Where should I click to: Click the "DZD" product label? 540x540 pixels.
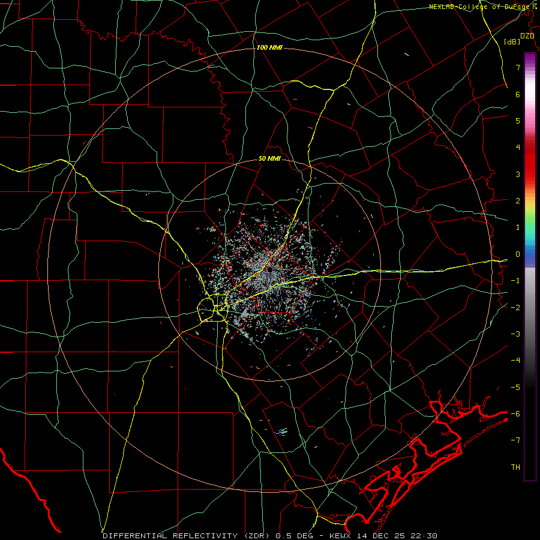[527, 36]
